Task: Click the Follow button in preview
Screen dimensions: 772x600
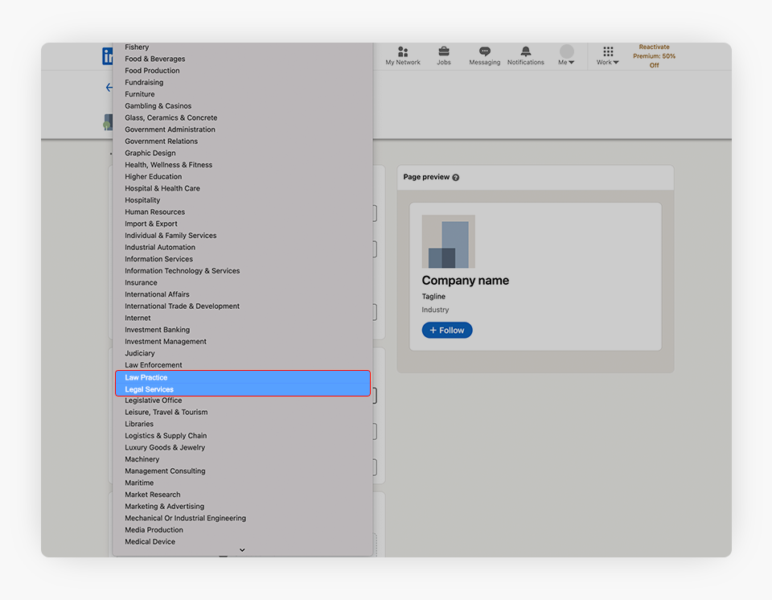Action: (447, 331)
